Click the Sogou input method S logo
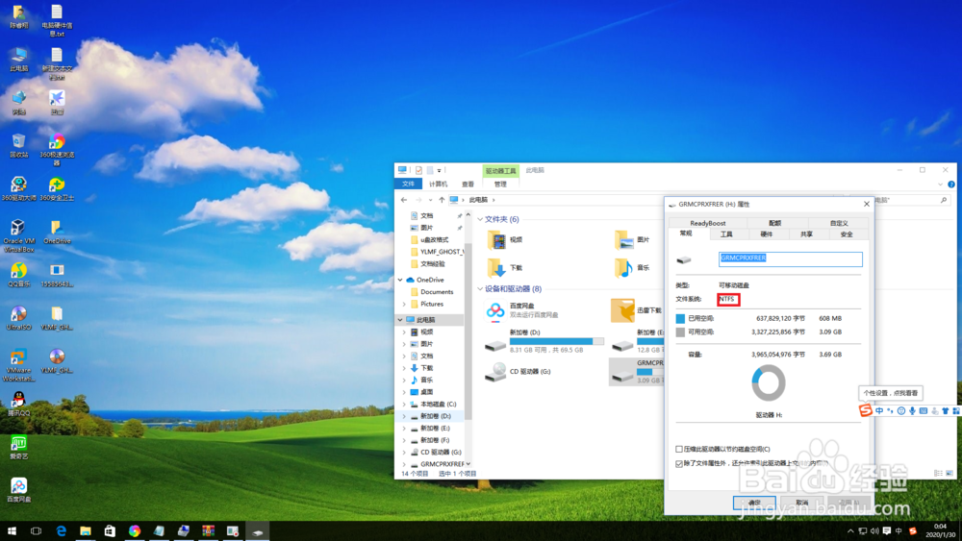Image resolution: width=962 pixels, height=541 pixels. (865, 410)
